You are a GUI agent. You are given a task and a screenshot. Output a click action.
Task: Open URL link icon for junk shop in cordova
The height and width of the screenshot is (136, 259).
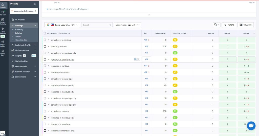146,72
